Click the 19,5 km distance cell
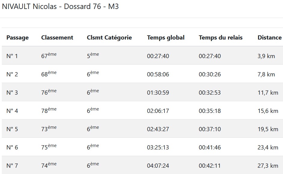 (268, 129)
